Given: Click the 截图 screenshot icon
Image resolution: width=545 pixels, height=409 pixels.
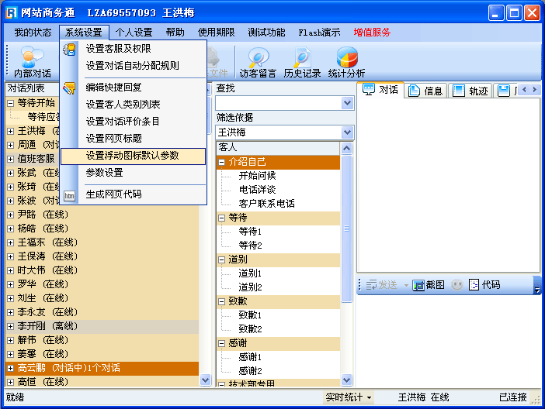Looking at the screenshot, I should click(x=418, y=285).
